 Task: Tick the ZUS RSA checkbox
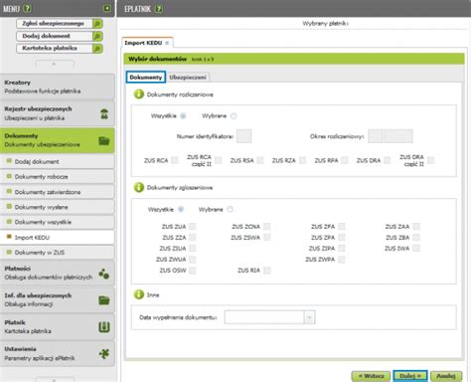pyautogui.click(x=260, y=160)
